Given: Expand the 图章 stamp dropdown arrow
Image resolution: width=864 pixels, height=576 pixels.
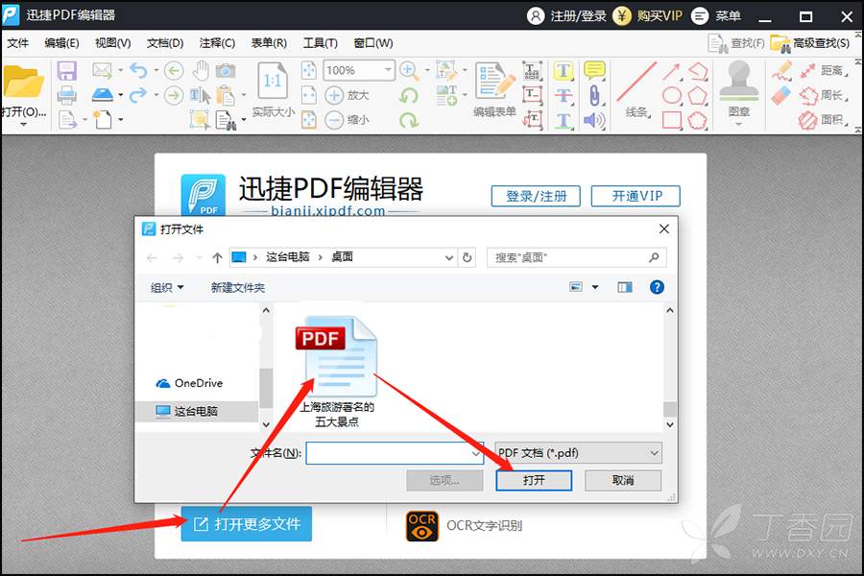Looking at the screenshot, I should (x=739, y=125).
